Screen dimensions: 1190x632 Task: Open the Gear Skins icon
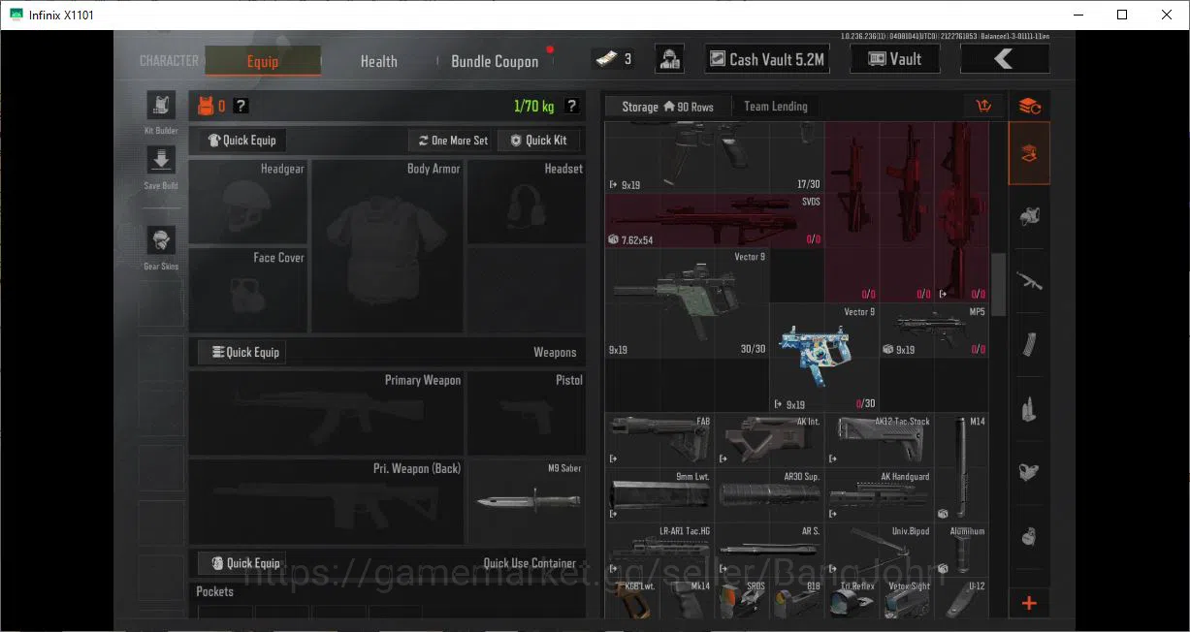pos(160,240)
